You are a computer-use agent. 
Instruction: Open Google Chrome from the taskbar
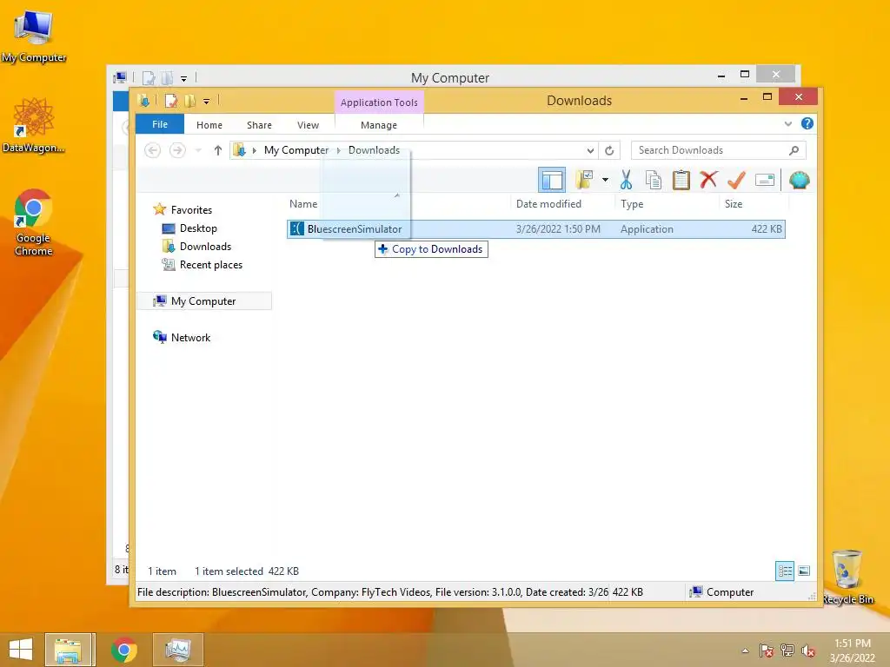pos(123,650)
